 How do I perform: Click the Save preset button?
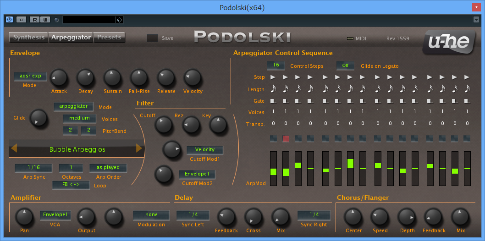coord(152,38)
